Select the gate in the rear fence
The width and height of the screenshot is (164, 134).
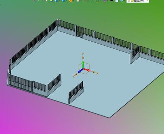[80, 32]
